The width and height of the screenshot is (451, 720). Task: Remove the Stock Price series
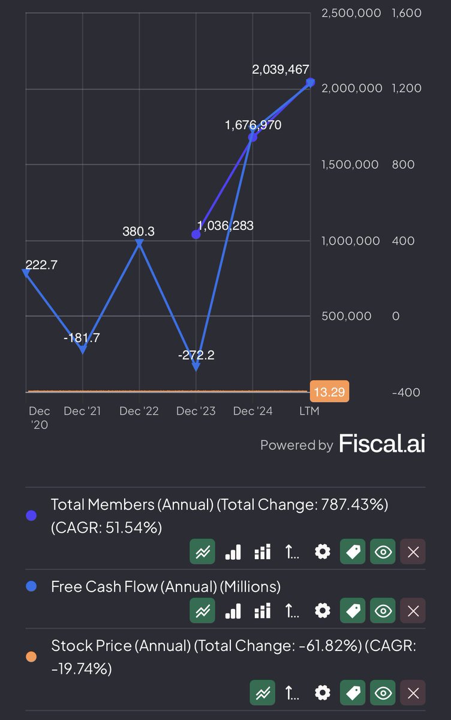[x=413, y=693]
